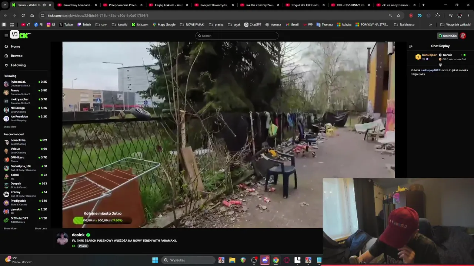This screenshot has height=266, width=474.
Task: Open the NOWE PAJĄKI bookmark folder
Action: pos(192,24)
